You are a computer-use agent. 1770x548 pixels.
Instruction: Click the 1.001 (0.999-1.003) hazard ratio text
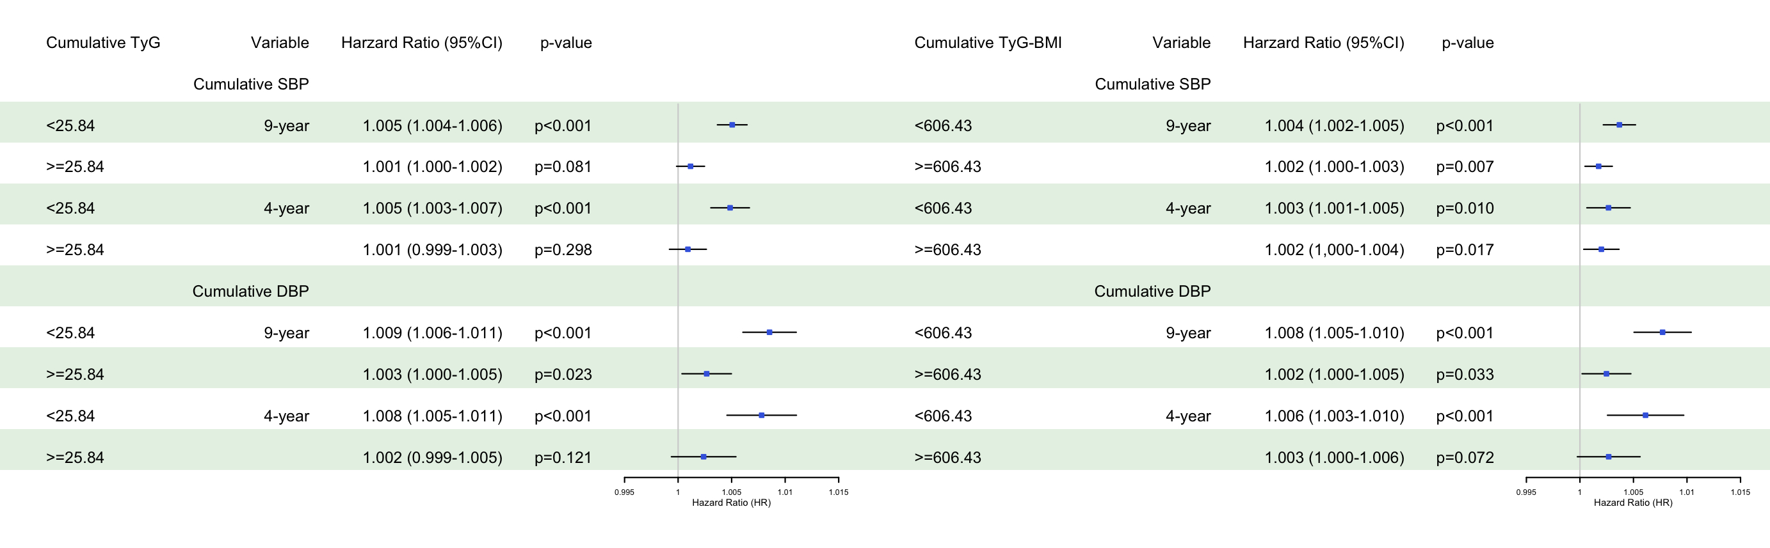coord(432,250)
